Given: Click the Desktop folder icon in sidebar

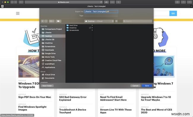Looking at the screenshot, I should pos(43,36).
